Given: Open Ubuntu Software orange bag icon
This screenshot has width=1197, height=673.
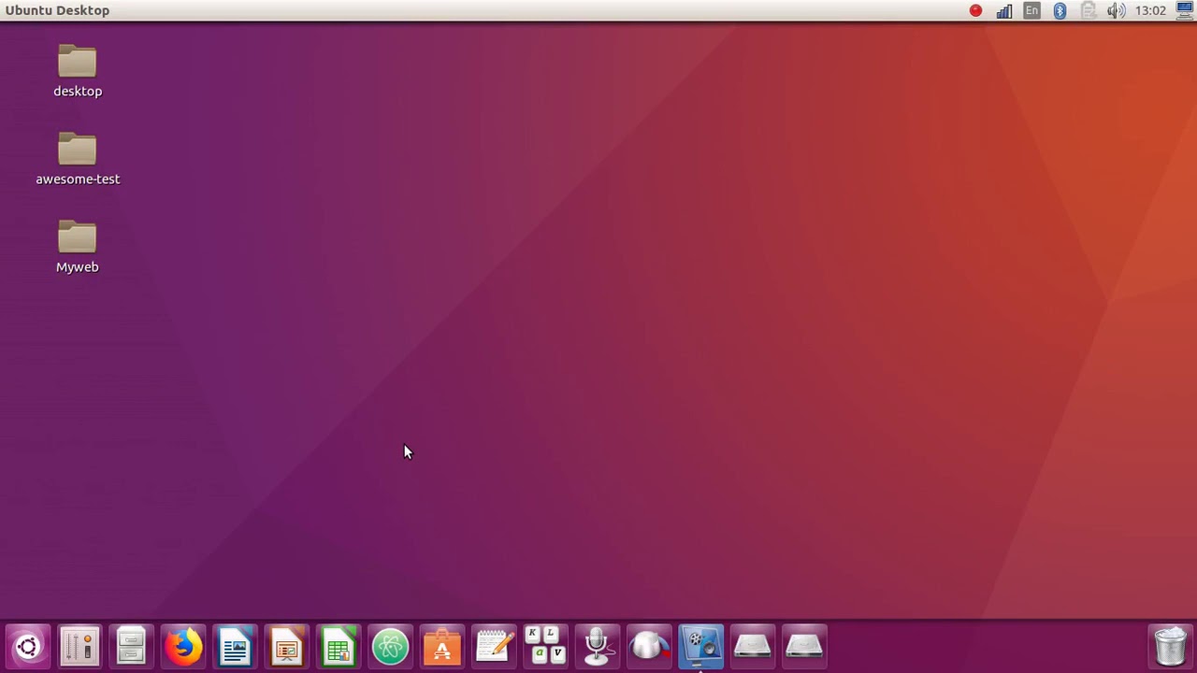Looking at the screenshot, I should pos(442,646).
